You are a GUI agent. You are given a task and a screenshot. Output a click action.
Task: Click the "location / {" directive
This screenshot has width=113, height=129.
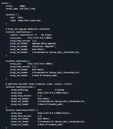coord(12,15)
